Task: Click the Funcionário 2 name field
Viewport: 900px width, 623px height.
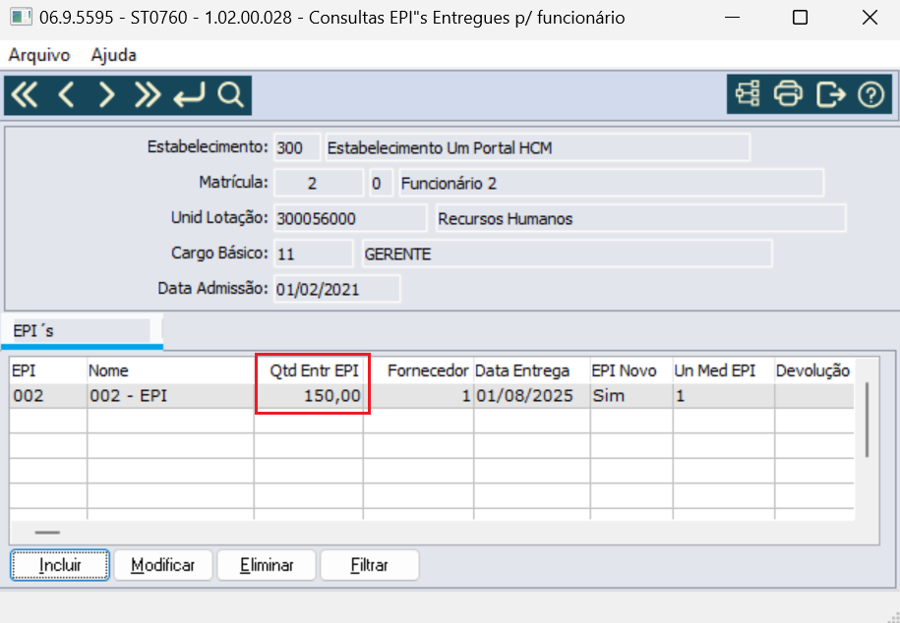Action: pos(611,183)
